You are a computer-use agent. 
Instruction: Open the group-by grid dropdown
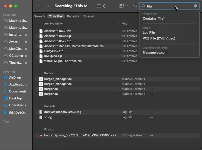pos(124,6)
